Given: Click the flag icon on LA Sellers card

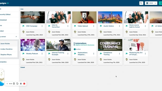Looking at the screenshot, I should point(152,26).
